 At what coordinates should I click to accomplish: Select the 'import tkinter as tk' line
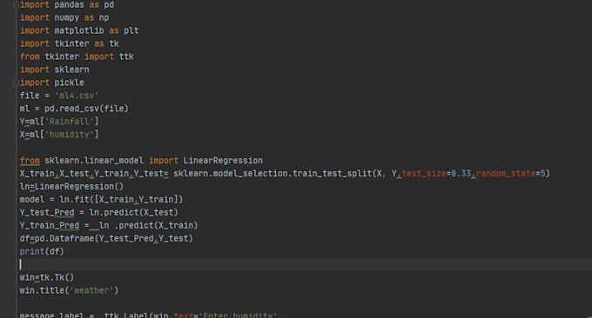[x=69, y=43]
